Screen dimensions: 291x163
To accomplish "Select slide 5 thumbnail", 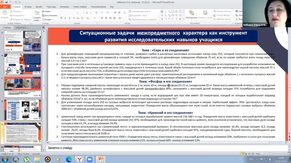I will [22, 41].
